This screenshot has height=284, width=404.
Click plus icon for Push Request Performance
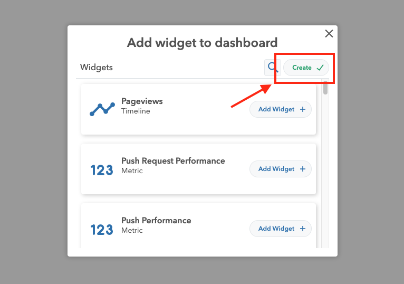pyautogui.click(x=303, y=169)
